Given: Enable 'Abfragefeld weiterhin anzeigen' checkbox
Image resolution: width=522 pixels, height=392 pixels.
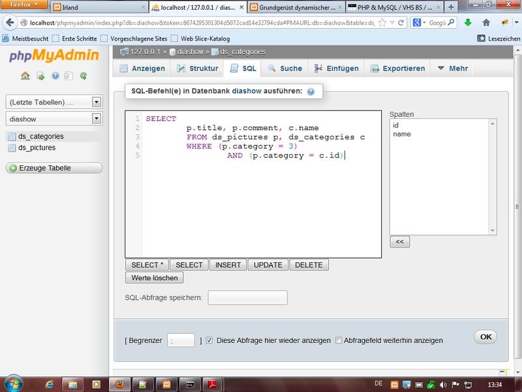Looking at the screenshot, I should click(x=339, y=340).
